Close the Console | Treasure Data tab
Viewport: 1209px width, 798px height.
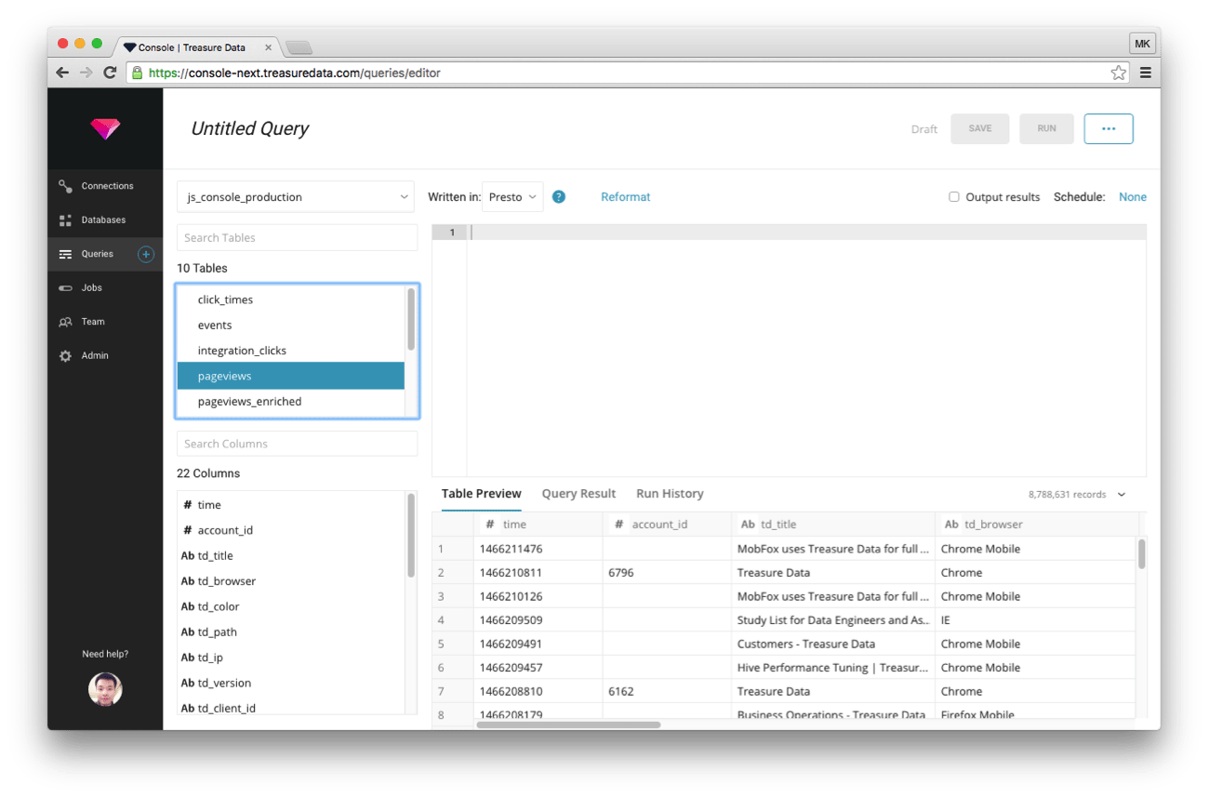pos(269,47)
